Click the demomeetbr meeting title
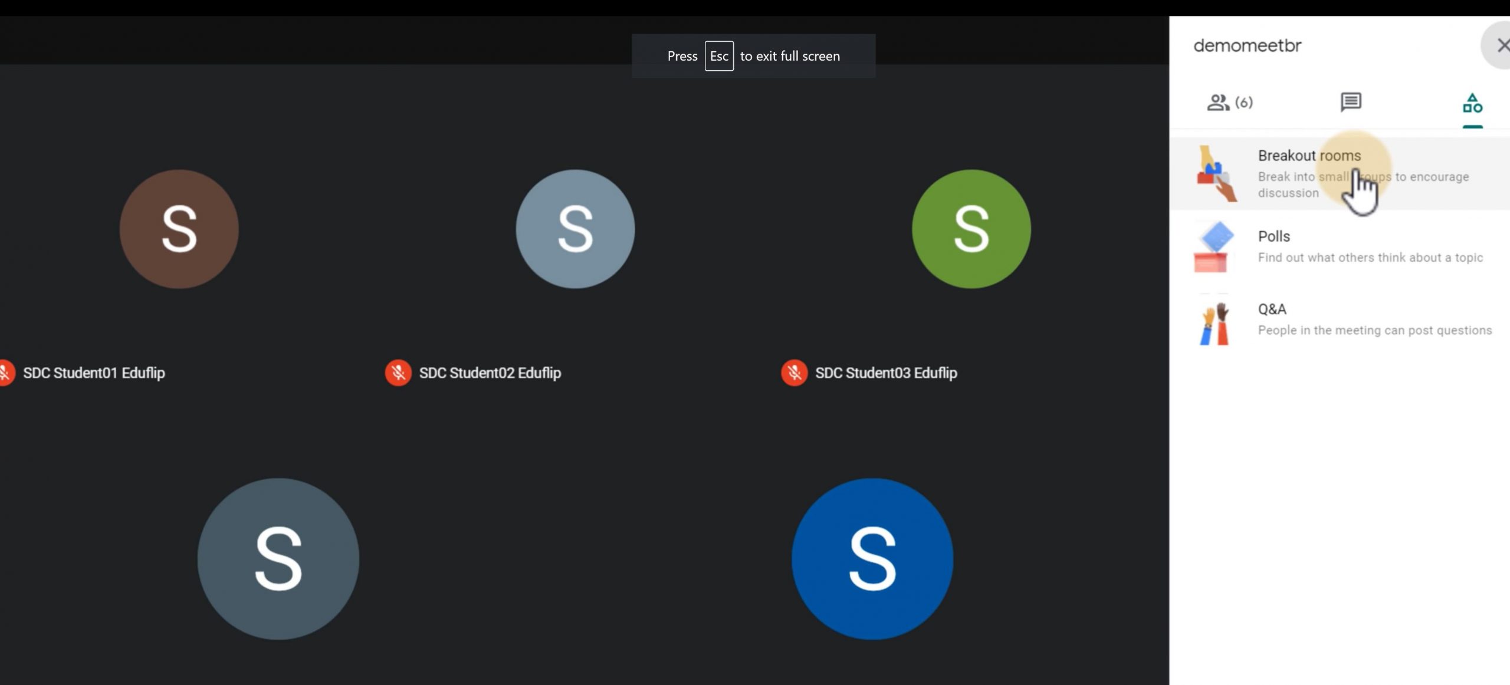Viewport: 1510px width, 685px height. click(1247, 45)
